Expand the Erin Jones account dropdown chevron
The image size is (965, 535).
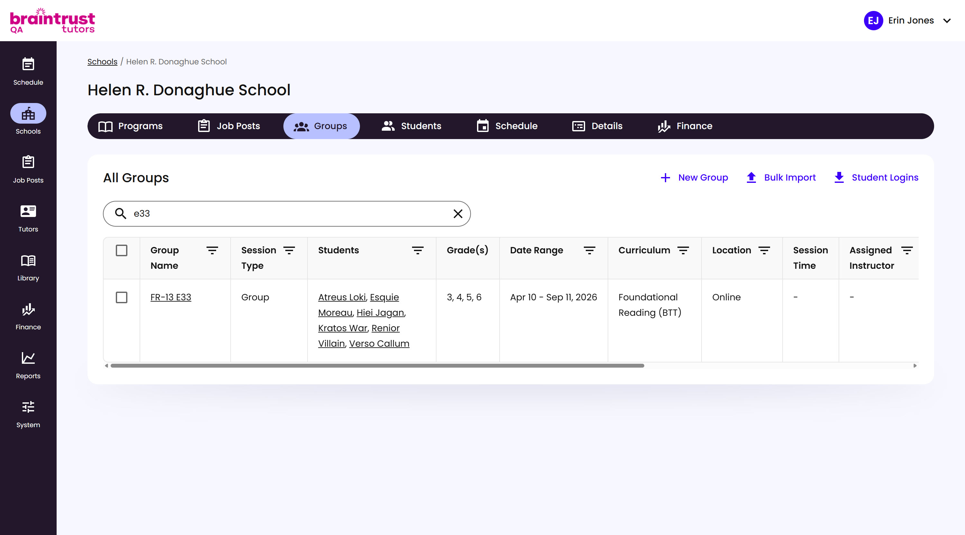point(947,21)
